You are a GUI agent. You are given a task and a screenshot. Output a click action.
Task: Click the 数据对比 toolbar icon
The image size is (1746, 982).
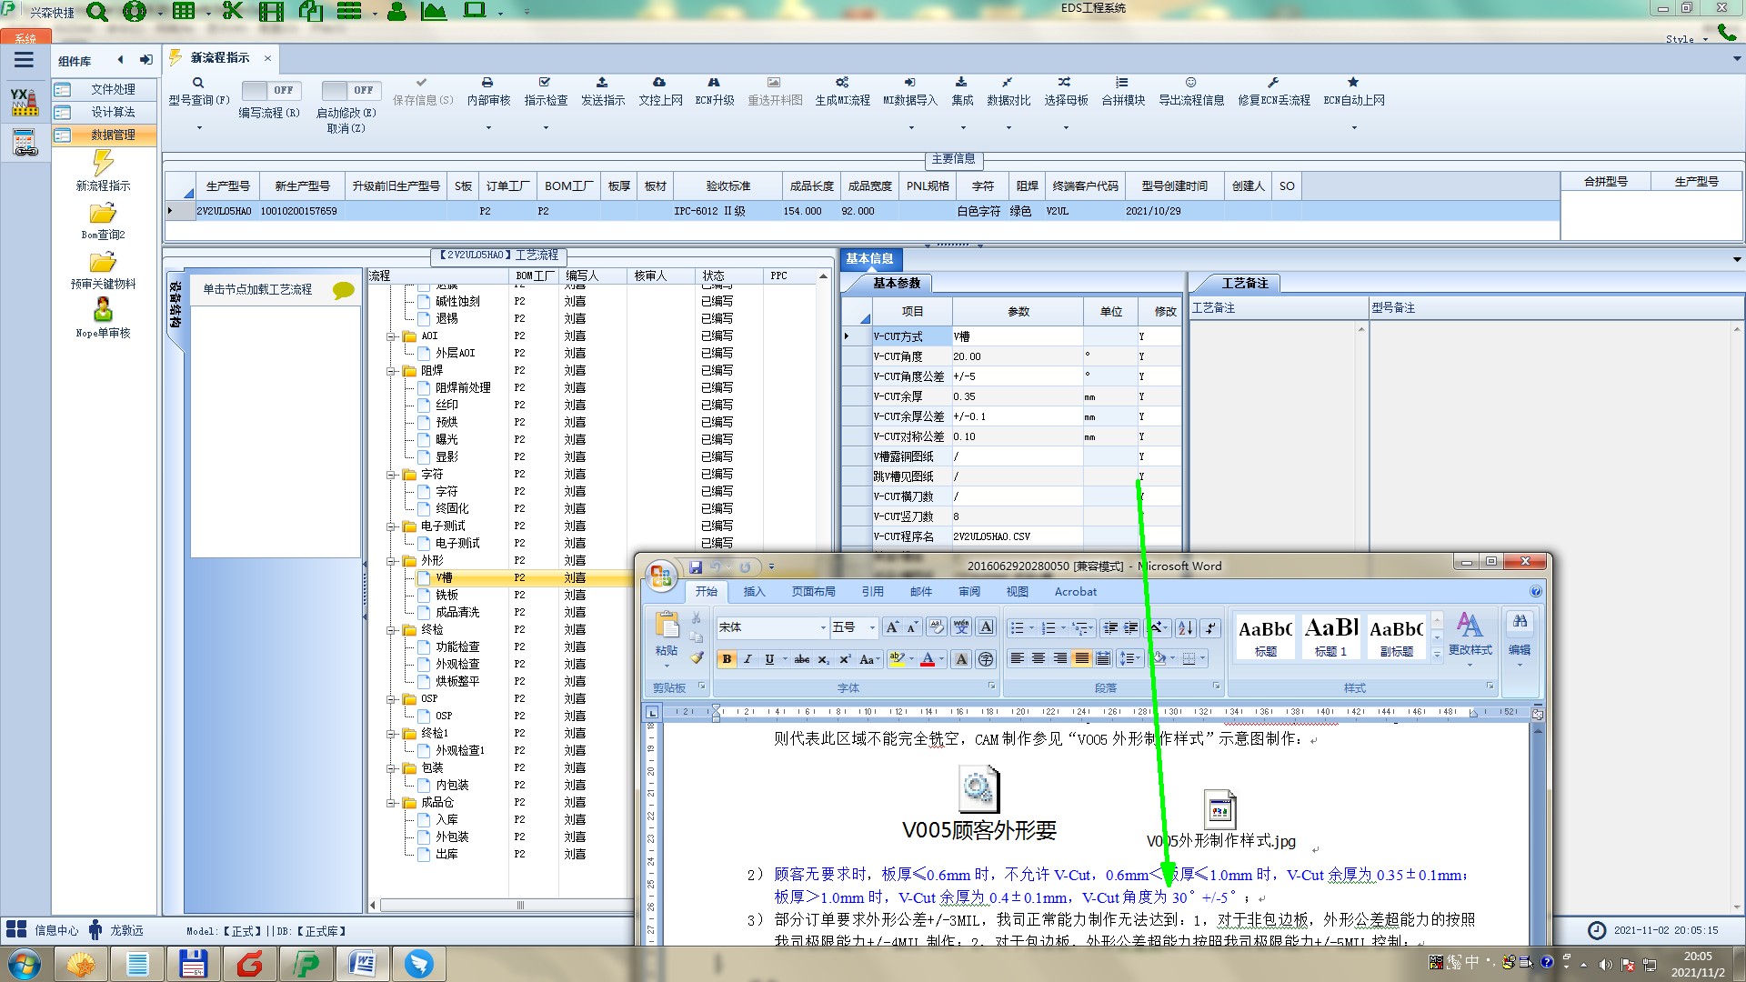(1008, 83)
